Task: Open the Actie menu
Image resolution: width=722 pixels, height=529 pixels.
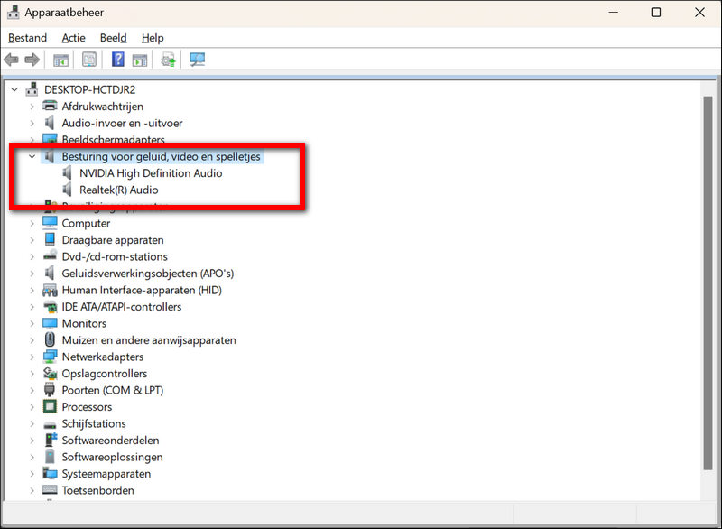Action: [x=74, y=38]
